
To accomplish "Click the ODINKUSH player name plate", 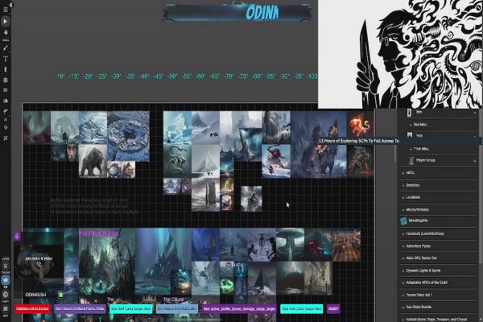I will click(35, 295).
